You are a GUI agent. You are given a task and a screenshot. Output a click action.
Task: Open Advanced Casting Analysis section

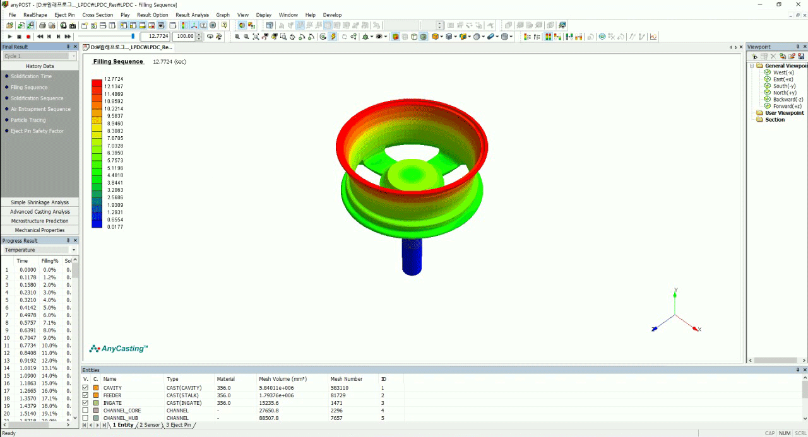(40, 212)
